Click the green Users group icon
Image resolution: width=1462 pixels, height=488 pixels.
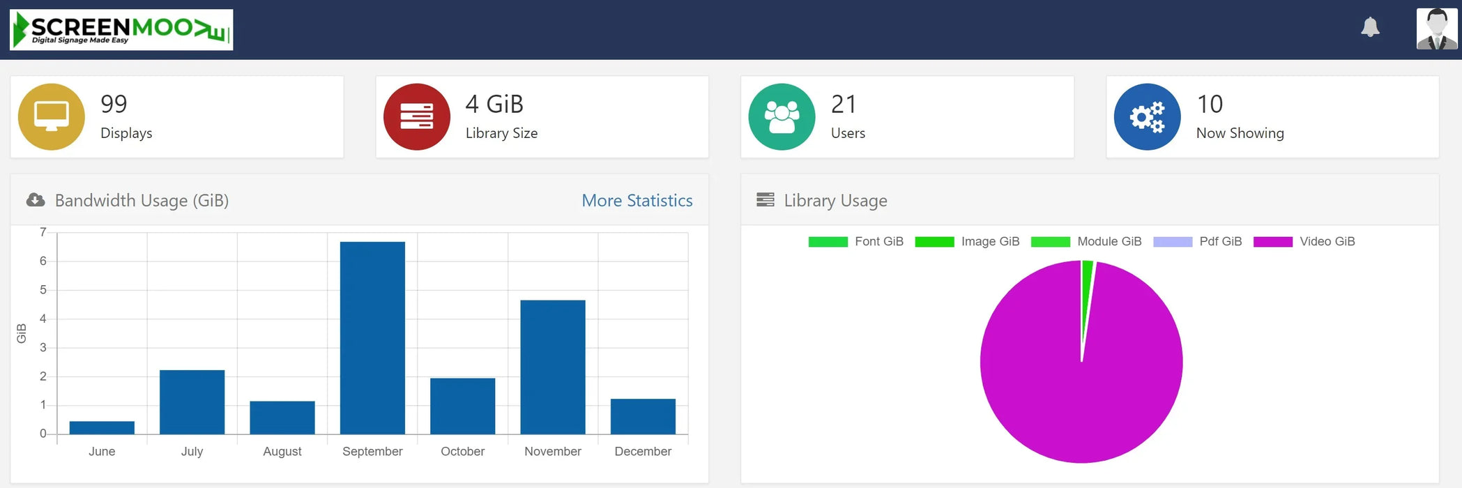point(782,116)
